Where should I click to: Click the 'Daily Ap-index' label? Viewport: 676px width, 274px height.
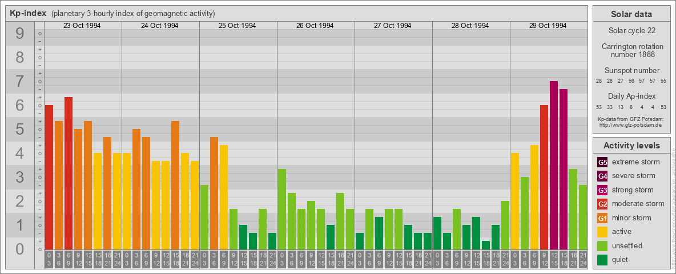click(631, 96)
